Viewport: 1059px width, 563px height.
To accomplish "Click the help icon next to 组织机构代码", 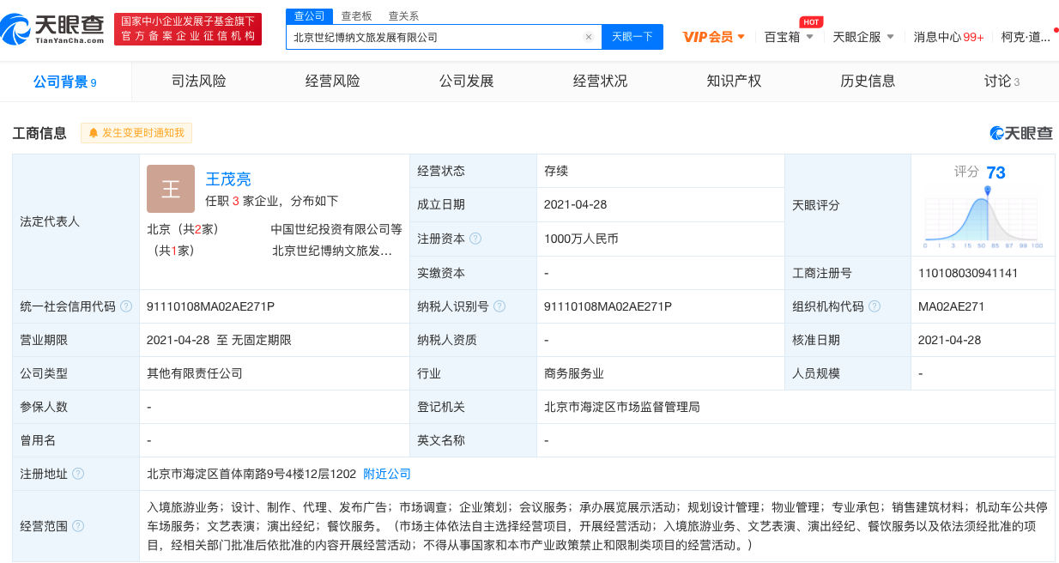I will (874, 306).
